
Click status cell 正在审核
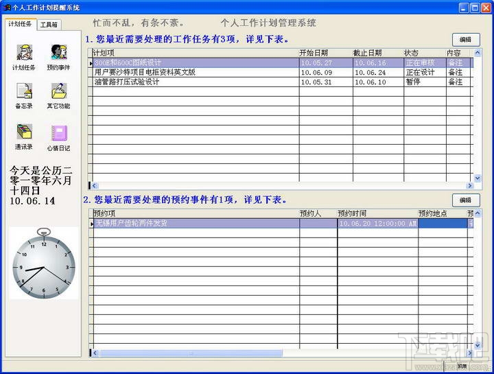[x=425, y=62]
